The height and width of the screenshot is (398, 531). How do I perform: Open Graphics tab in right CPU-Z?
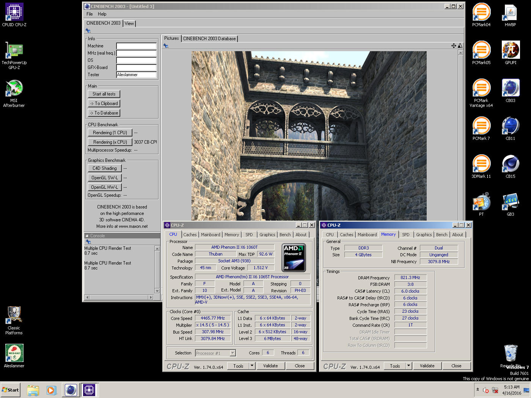(x=424, y=235)
